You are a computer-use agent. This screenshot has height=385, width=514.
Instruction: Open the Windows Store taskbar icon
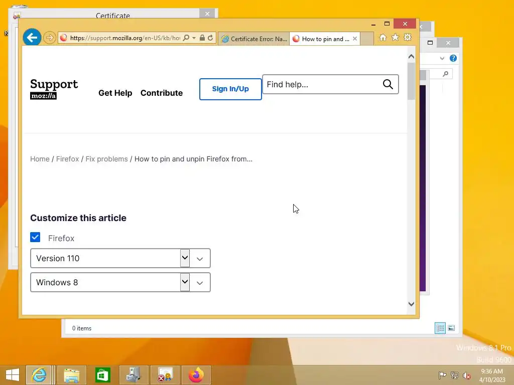pyautogui.click(x=102, y=375)
